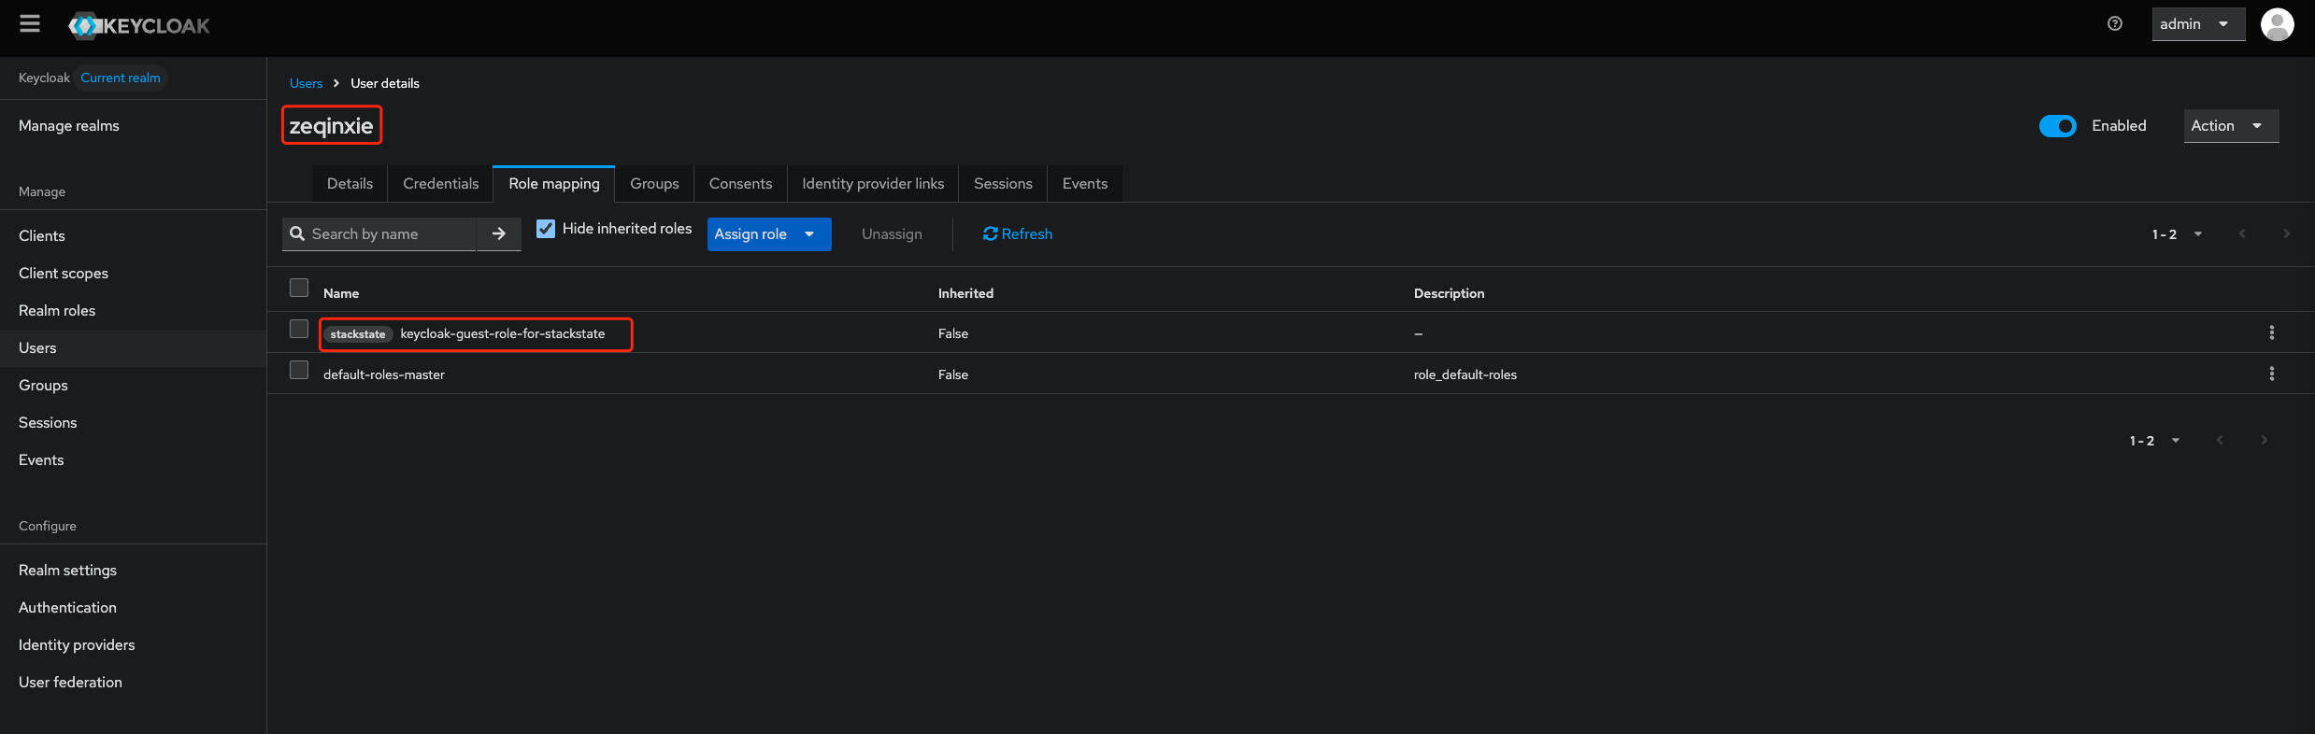Go to next page in top pagination

click(2286, 233)
